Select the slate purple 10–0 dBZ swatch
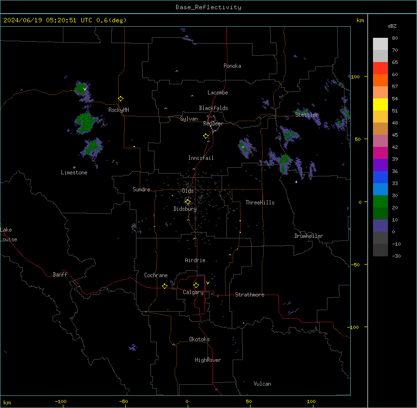This screenshot has width=417, height=408. point(380,226)
